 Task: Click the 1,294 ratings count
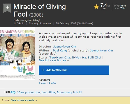(x=103, y=8)
